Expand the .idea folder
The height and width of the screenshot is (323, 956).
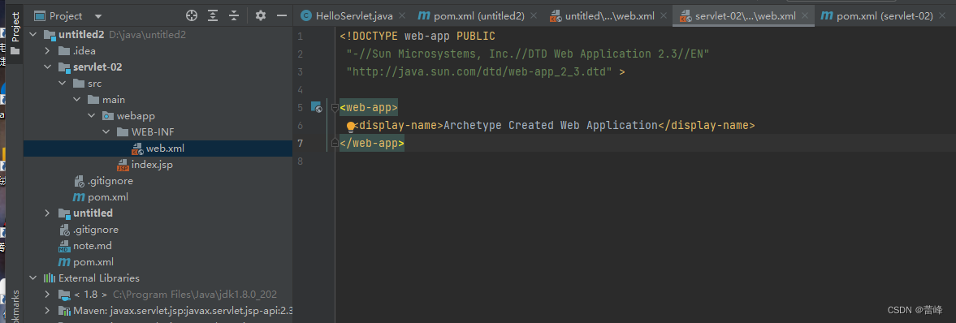48,51
